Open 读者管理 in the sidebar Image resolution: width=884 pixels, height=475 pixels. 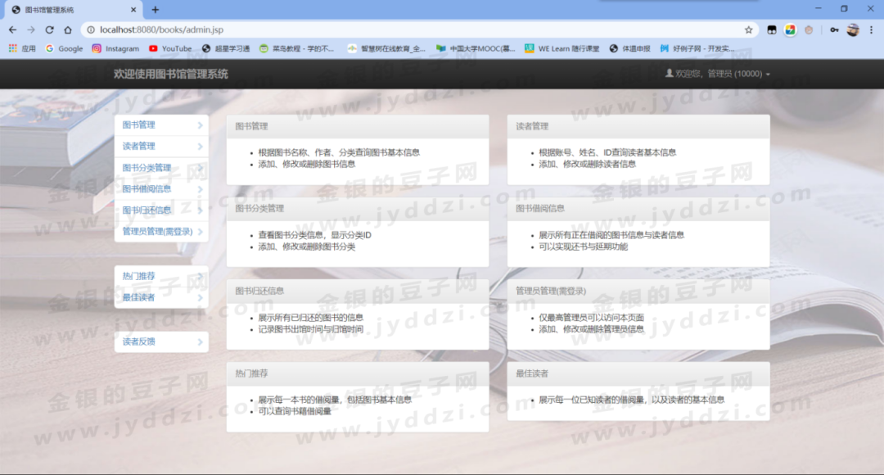click(x=161, y=146)
